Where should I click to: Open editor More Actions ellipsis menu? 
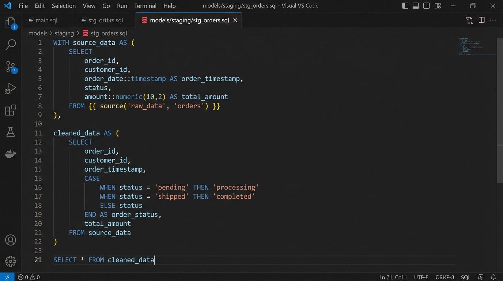[493, 20]
